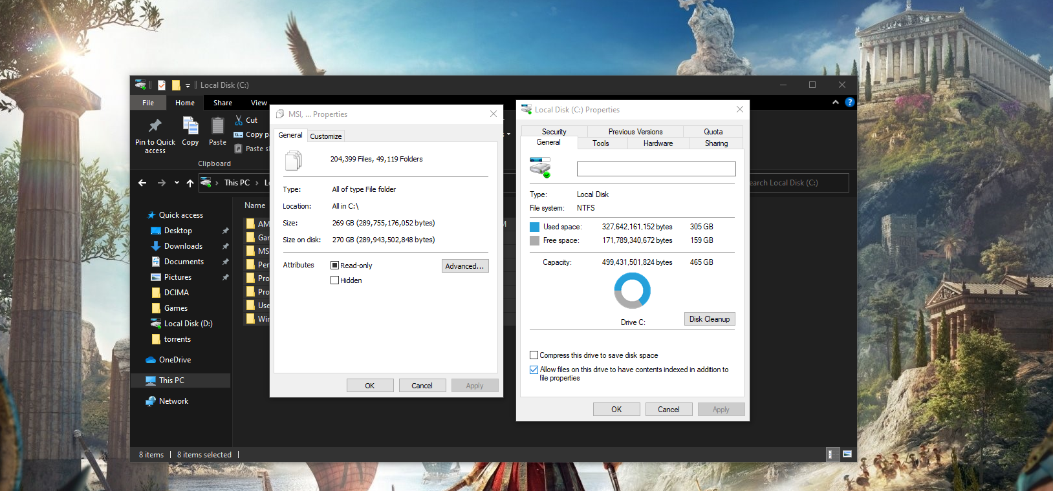Select the folder starting with Win in file list
This screenshot has width=1053, height=491.
click(x=257, y=319)
